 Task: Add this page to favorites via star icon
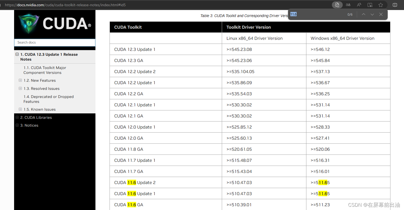[381, 5]
